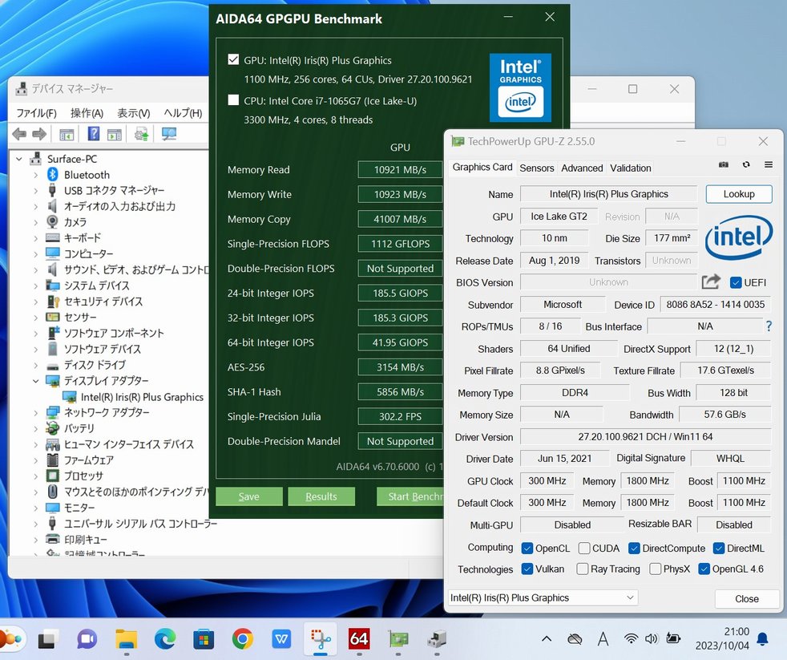Take a GPU-Z screenshot with the camera icon
Viewport: 787px width, 660px height.
tap(723, 164)
